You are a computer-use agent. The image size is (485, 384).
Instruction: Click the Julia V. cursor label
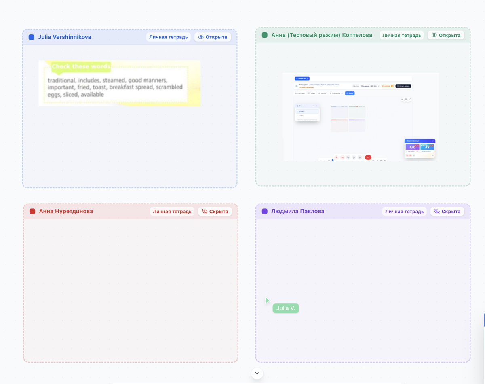pyautogui.click(x=286, y=308)
